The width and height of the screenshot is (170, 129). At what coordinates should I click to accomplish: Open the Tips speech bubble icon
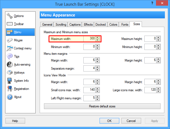tap(10, 56)
